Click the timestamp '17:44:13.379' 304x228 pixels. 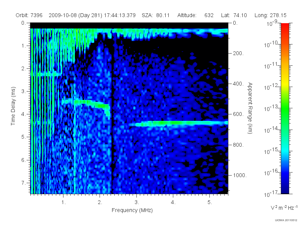[x=120, y=15]
